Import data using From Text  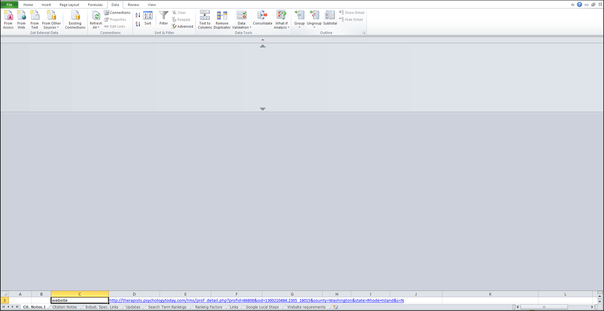coord(34,20)
